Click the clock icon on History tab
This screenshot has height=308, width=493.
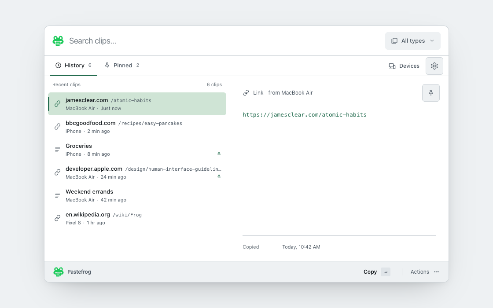(58, 66)
